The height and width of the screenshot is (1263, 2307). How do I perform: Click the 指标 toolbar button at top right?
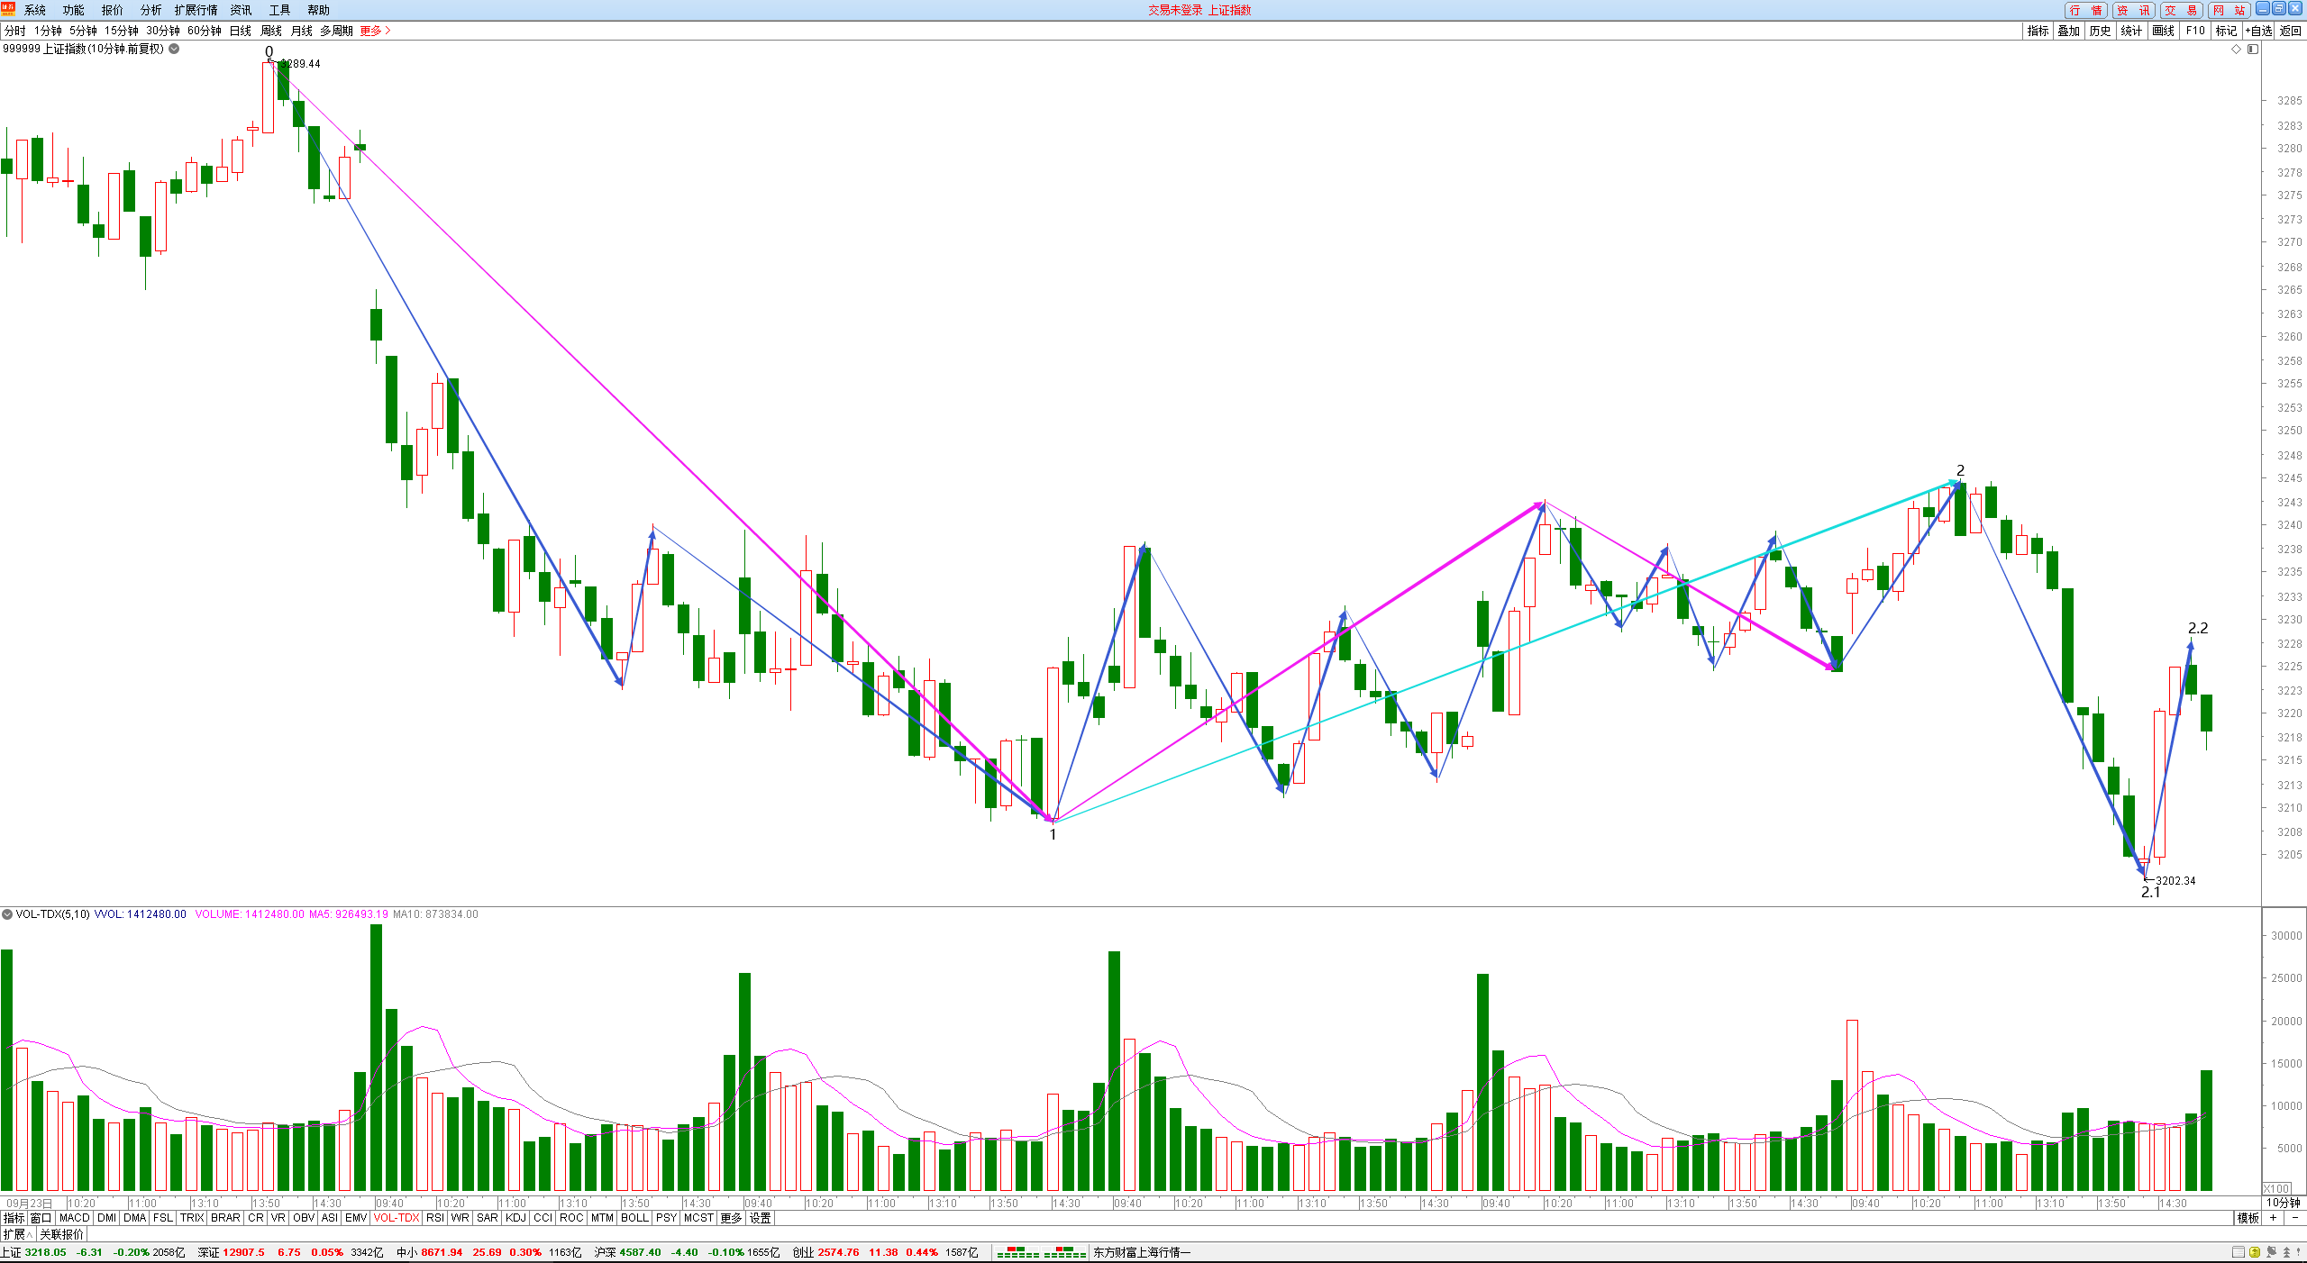pyautogui.click(x=2038, y=31)
